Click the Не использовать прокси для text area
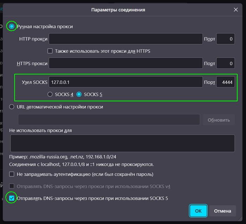246x224 pixels. click(x=122, y=143)
